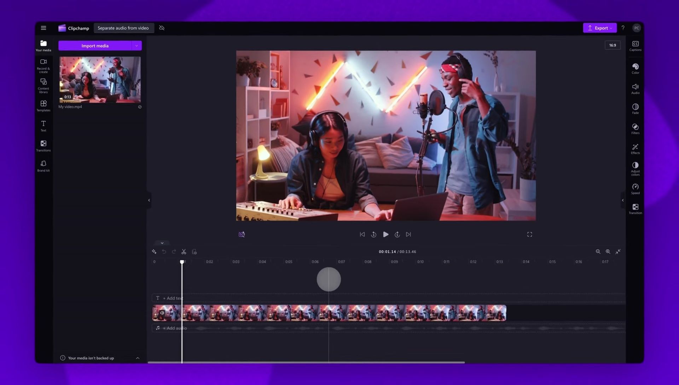Redo the last action

pyautogui.click(x=174, y=252)
